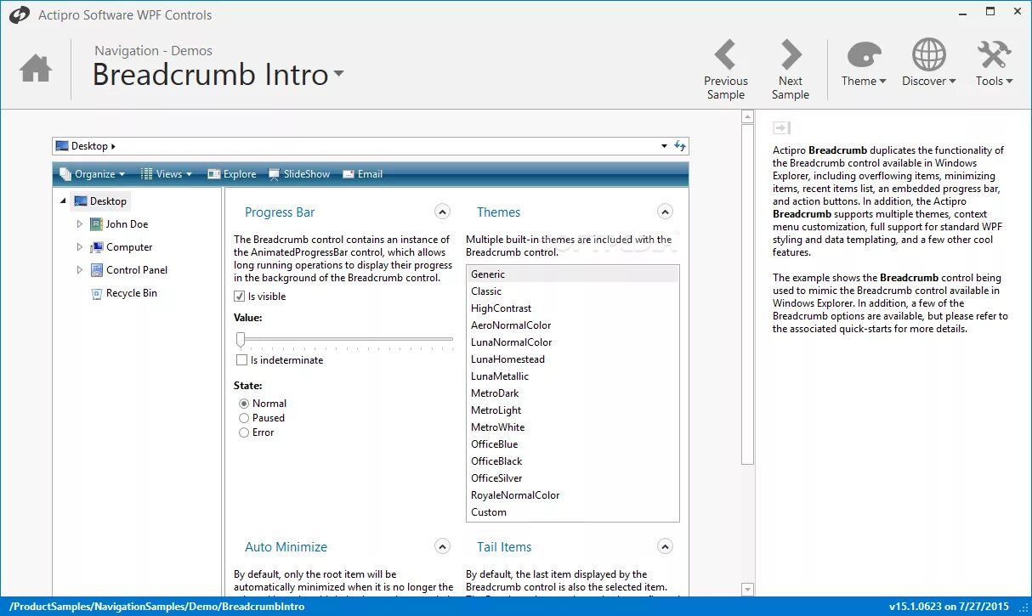Select the MetroDark theme
The width and height of the screenshot is (1032, 616).
[x=573, y=393]
